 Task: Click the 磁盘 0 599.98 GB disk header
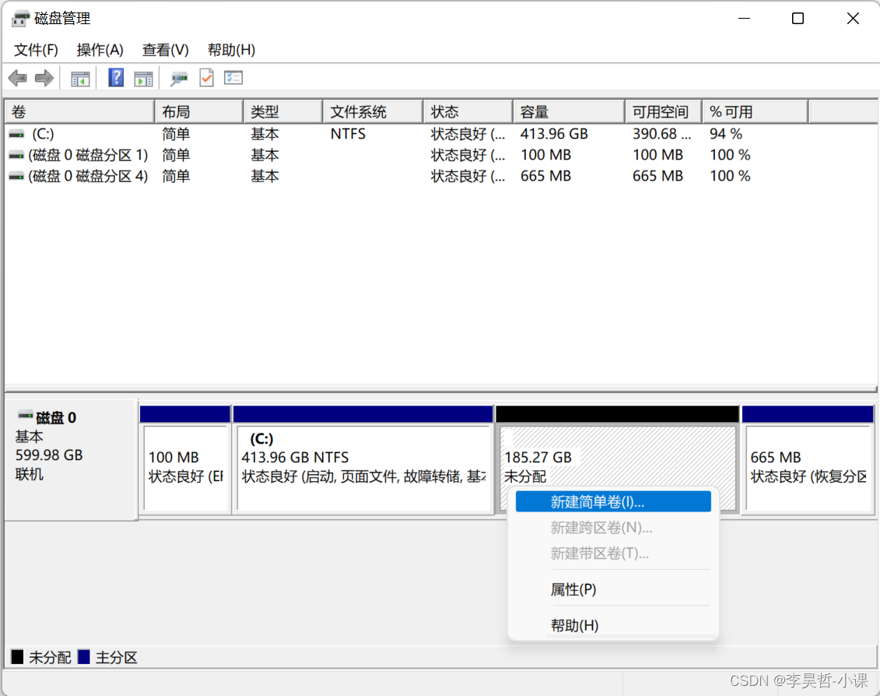(71, 459)
